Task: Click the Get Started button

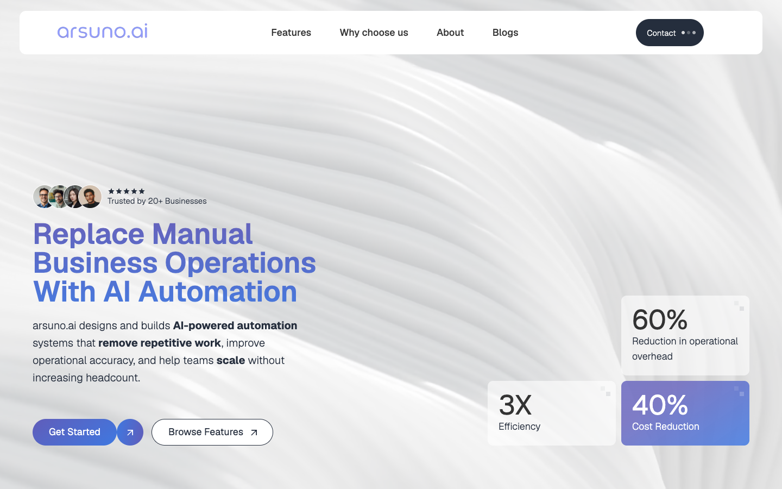Action: coord(74,432)
